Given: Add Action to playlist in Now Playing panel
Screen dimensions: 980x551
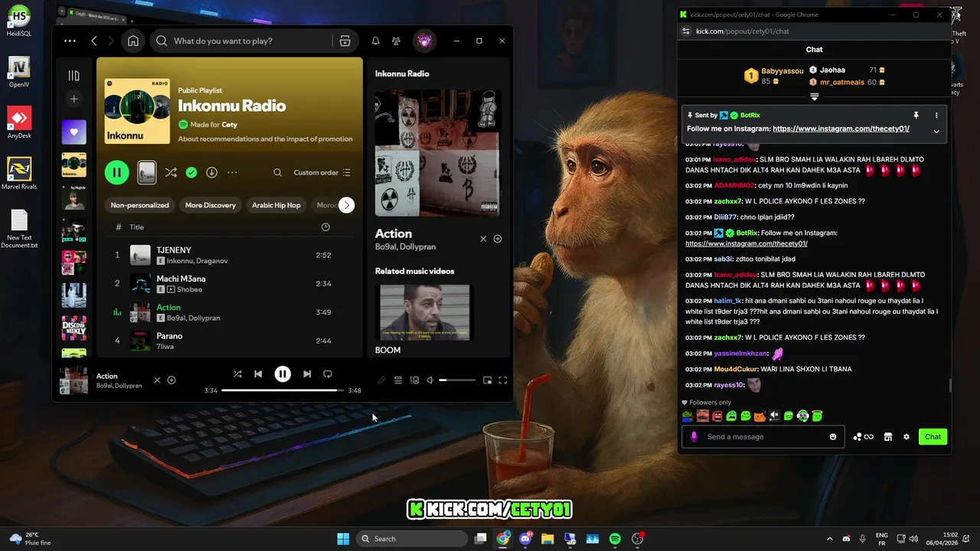Looking at the screenshot, I should 498,239.
